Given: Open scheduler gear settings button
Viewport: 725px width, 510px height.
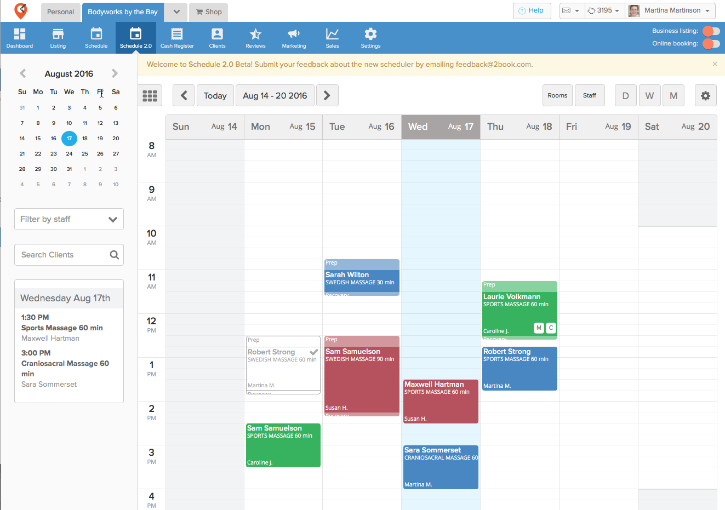Looking at the screenshot, I should click(x=705, y=96).
